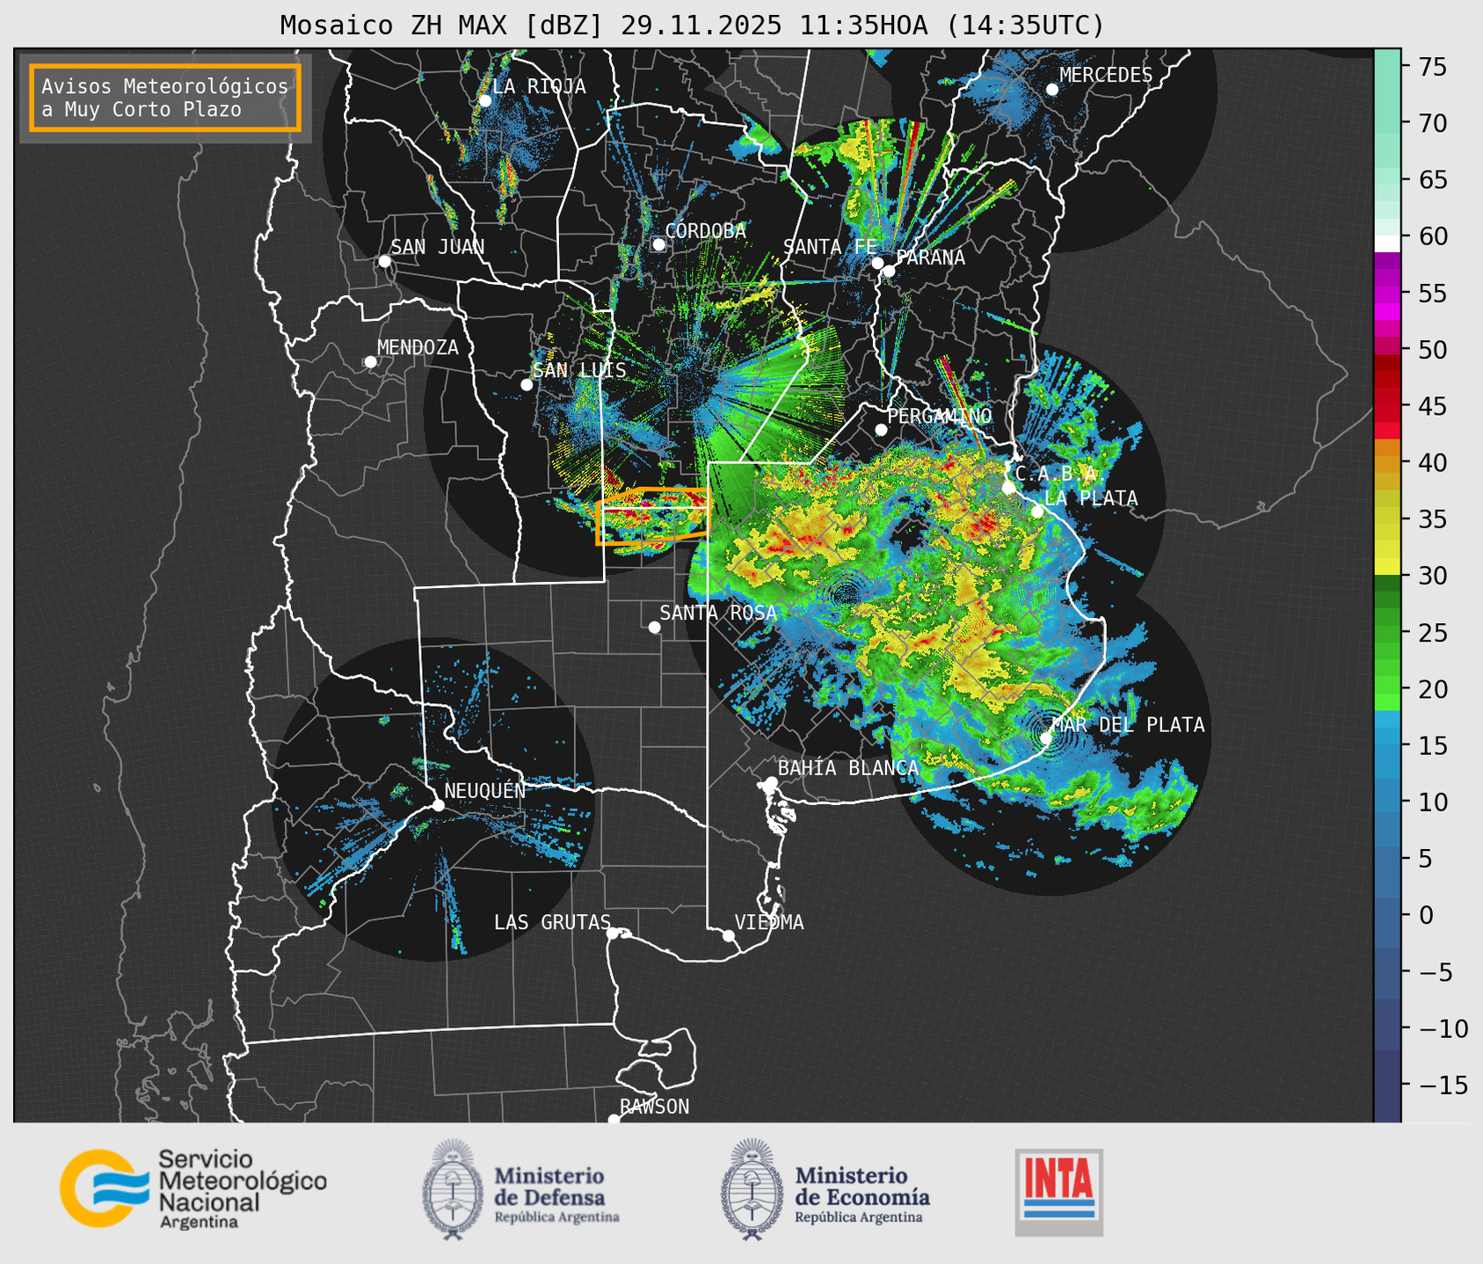The height and width of the screenshot is (1264, 1483).
Task: Click the RAWSON city marker
Action: [614, 1119]
